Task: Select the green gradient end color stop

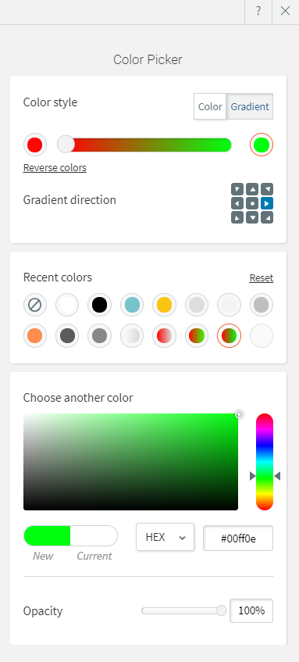Action: coord(262,145)
